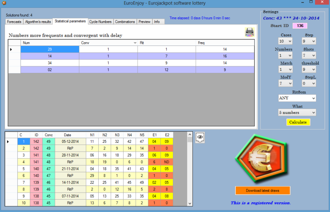Click the Conc column header
The width and height of the screenshot is (330, 212).
coord(49,135)
